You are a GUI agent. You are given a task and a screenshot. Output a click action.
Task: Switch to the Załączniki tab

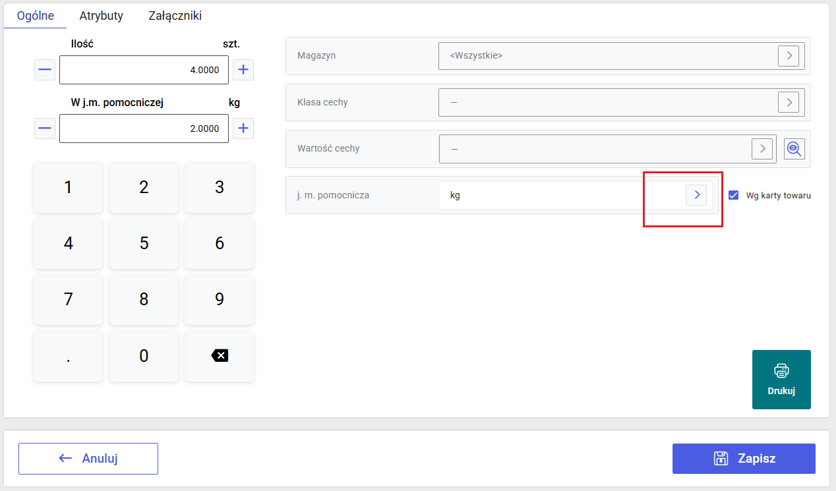[x=175, y=15]
